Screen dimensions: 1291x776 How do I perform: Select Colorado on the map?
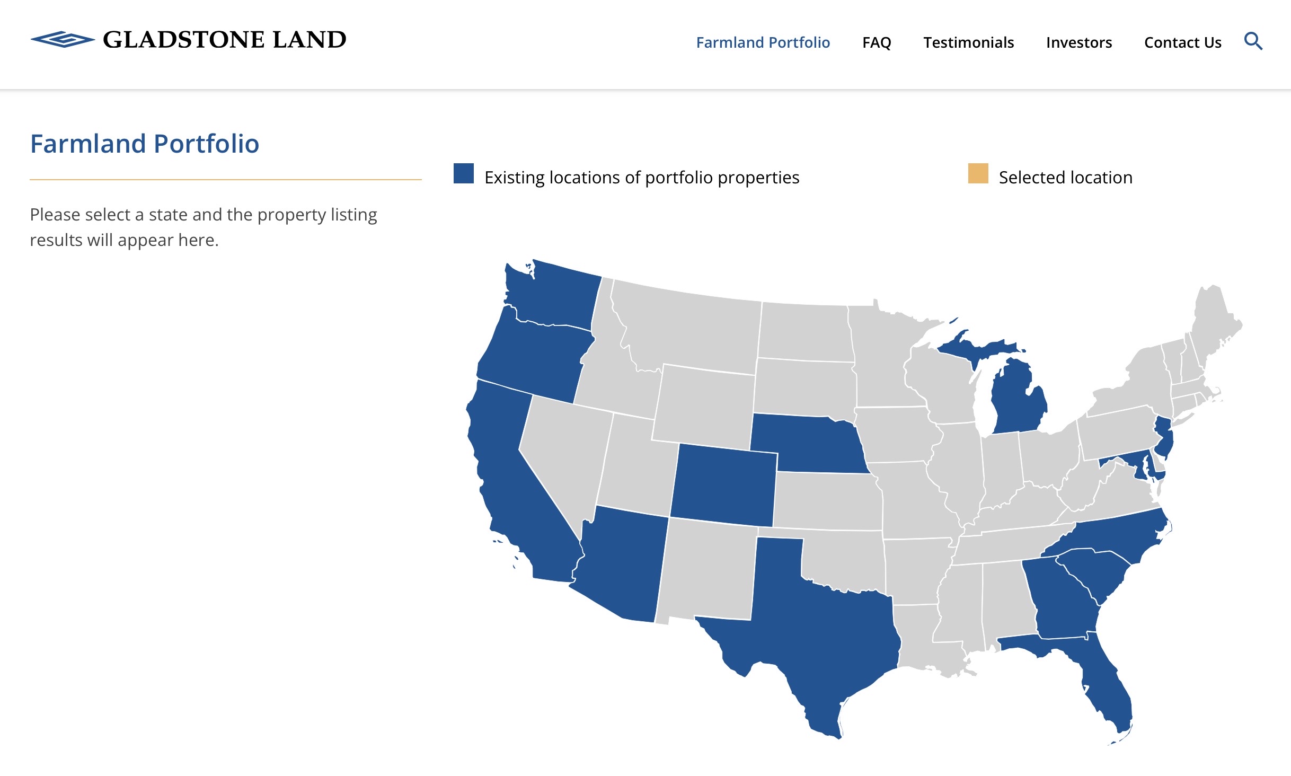click(723, 485)
